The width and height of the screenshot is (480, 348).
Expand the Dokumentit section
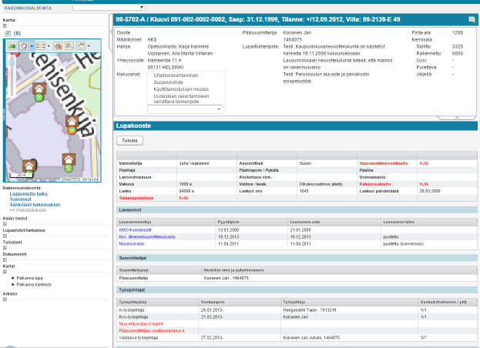(5, 259)
